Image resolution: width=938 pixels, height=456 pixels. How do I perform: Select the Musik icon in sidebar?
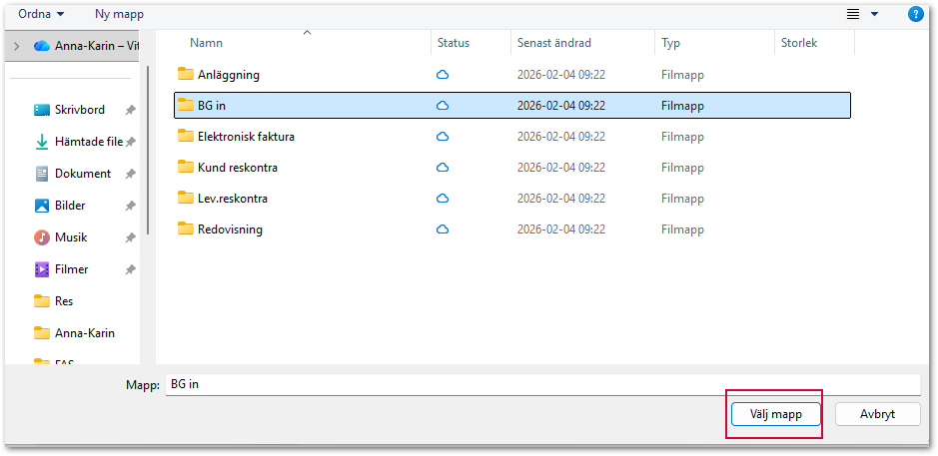tap(42, 237)
